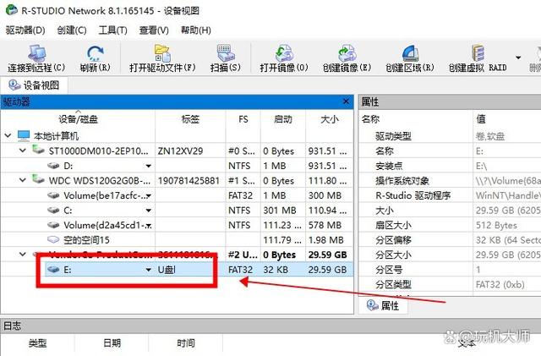
Task: Click Create Virtual RAID icon
Action: pyautogui.click(x=478, y=58)
